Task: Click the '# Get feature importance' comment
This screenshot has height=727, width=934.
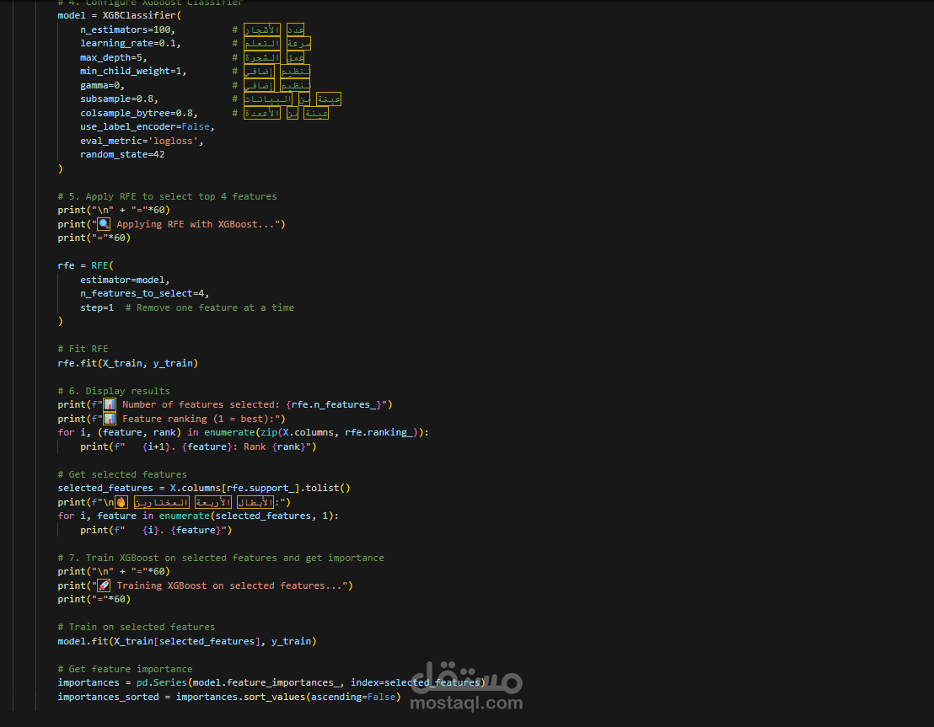Action: [125, 669]
